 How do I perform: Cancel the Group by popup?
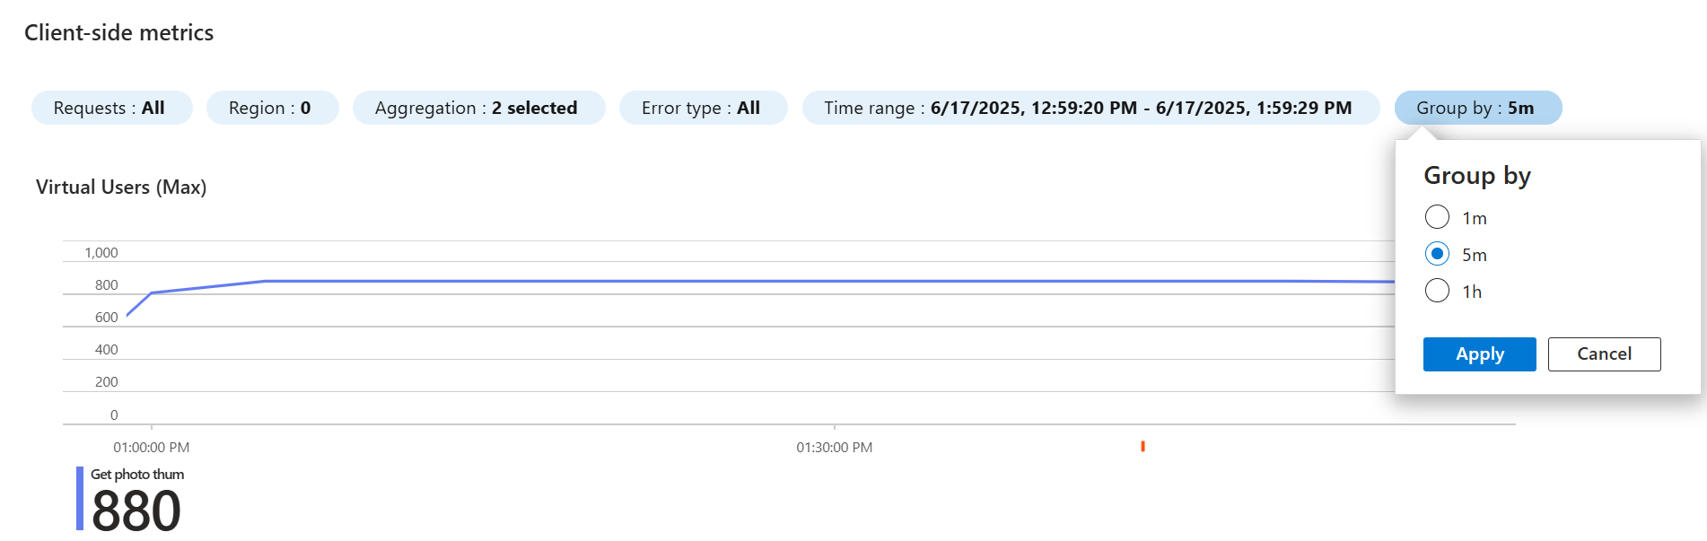(x=1604, y=354)
